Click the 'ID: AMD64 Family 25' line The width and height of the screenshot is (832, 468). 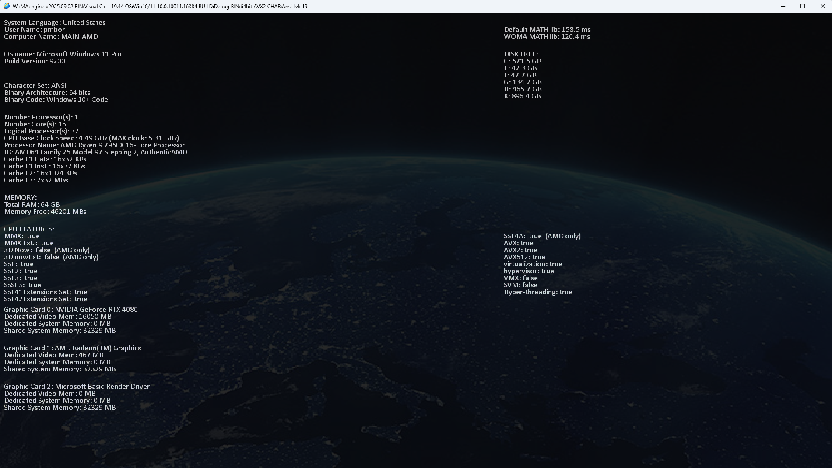(x=95, y=152)
